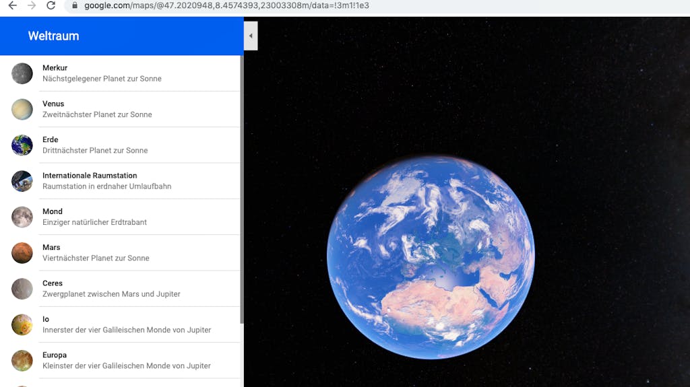This screenshot has width=690, height=387.
Task: Click 'Einziger natürlicher Erdtrabant' description
Action: pyautogui.click(x=94, y=222)
